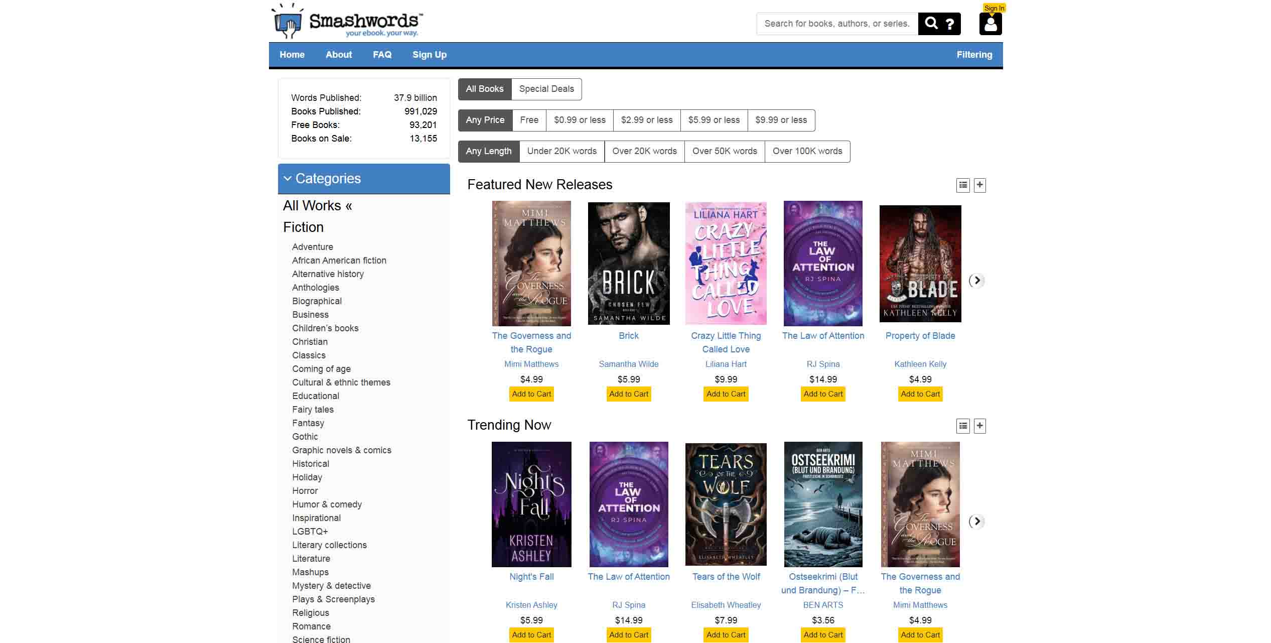The image size is (1271, 643).
Task: Expand Trending Now with plus icon
Action: point(979,426)
